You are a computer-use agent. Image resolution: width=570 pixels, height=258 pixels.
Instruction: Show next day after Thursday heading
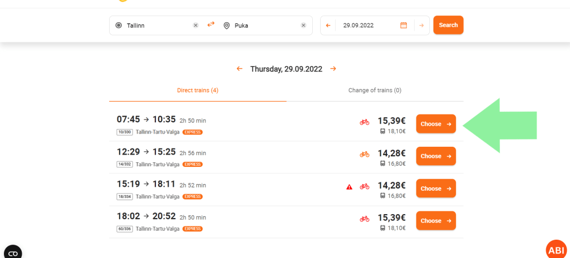(x=333, y=69)
